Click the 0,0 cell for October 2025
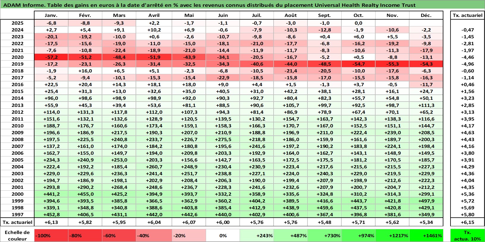Viewport: 485px width, 242px height. click(359, 23)
